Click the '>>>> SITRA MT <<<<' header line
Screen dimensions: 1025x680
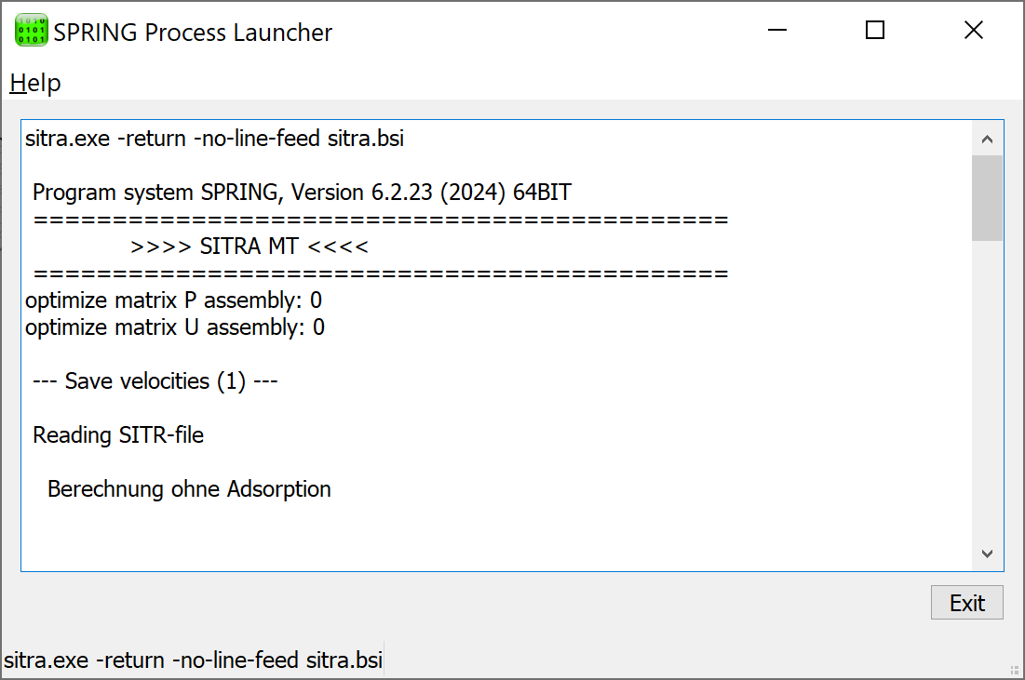(x=250, y=247)
